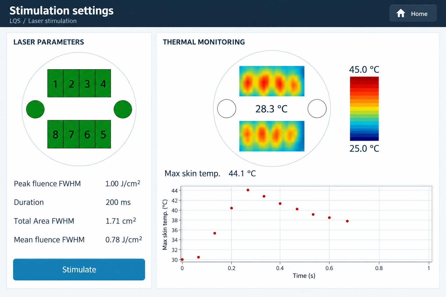
Task: Toggle laser segment 8
Action: pyautogui.click(x=55, y=134)
